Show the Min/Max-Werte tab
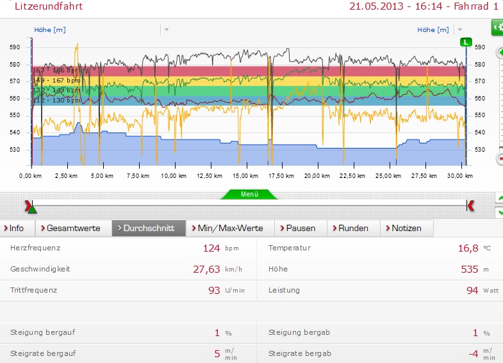 (x=230, y=228)
